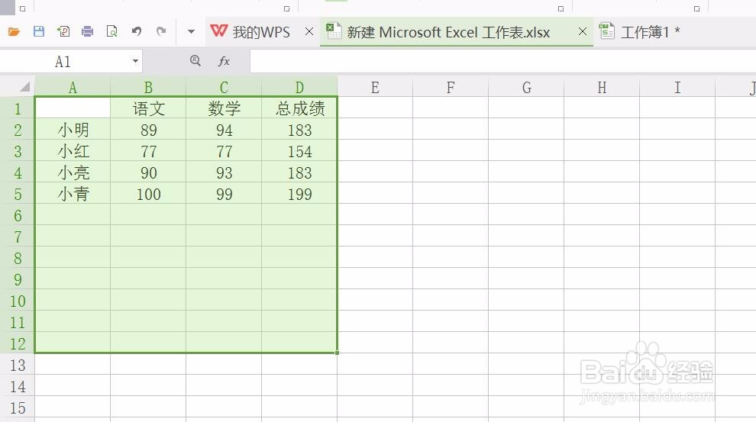Click into the formula bar input
This screenshot has width=756, height=422.
point(503,61)
